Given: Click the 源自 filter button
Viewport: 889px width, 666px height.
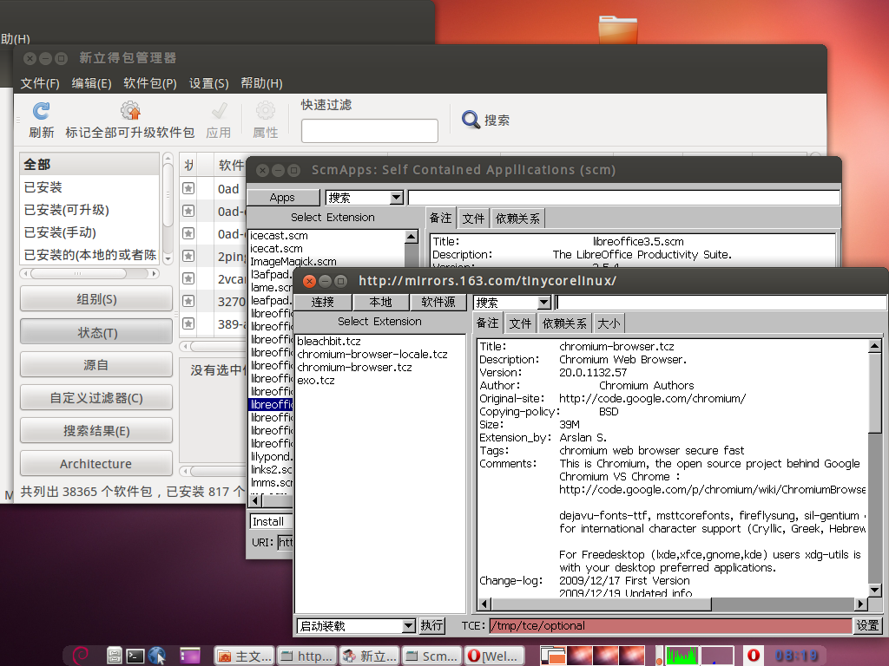Looking at the screenshot, I should (x=96, y=365).
